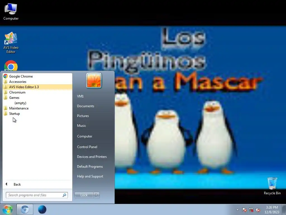Select the AVS Video Editor desktop shortcut
This screenshot has width=286, height=215.
[x=11, y=43]
